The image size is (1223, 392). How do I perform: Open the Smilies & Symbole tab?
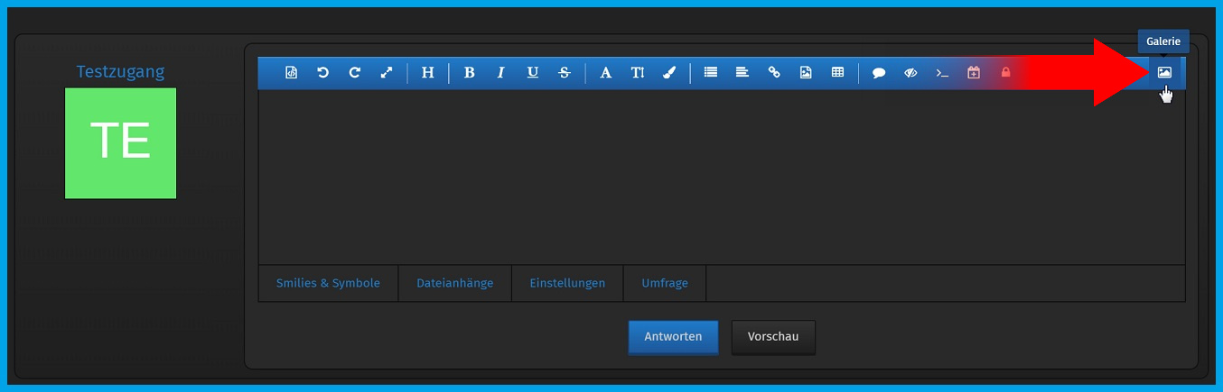coord(328,283)
